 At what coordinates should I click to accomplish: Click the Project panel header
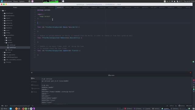coord(15,7)
